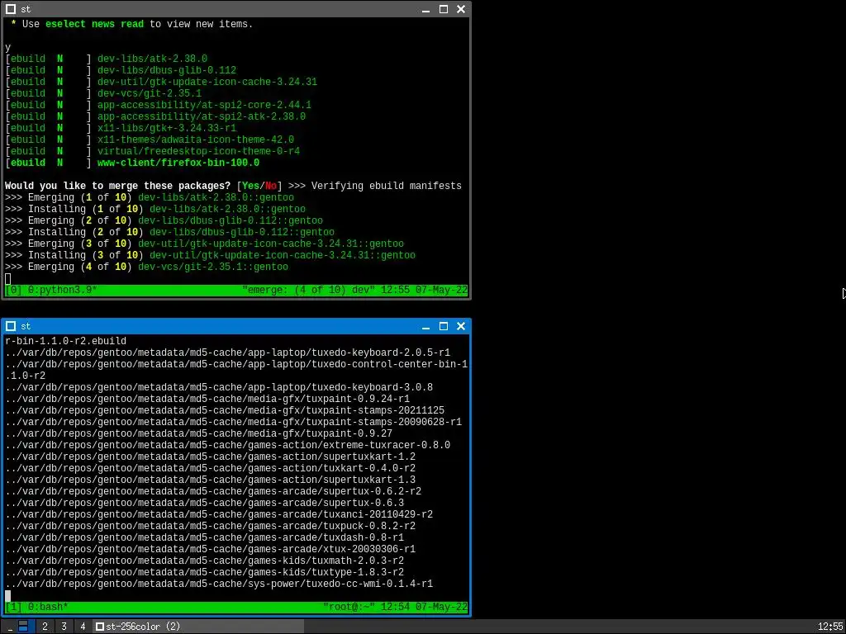Switch to workspace 2 in the taskbar
846x634 pixels.
point(45,627)
